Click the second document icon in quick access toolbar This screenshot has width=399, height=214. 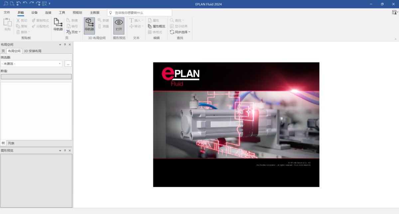point(12,4)
